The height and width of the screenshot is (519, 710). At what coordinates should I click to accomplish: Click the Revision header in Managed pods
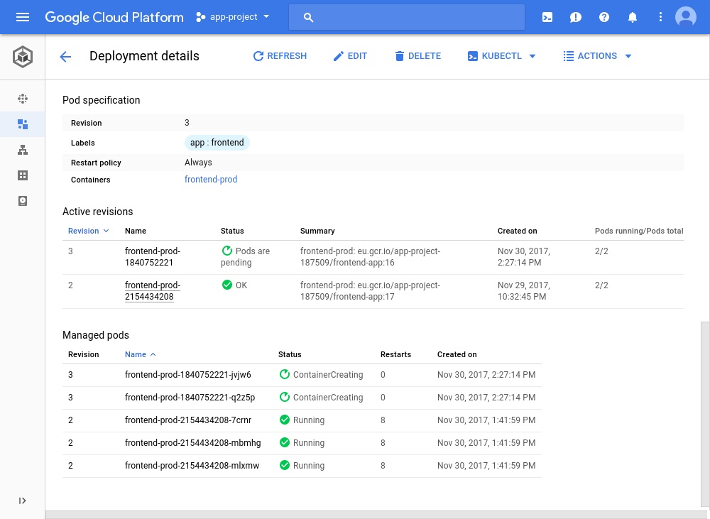click(83, 354)
